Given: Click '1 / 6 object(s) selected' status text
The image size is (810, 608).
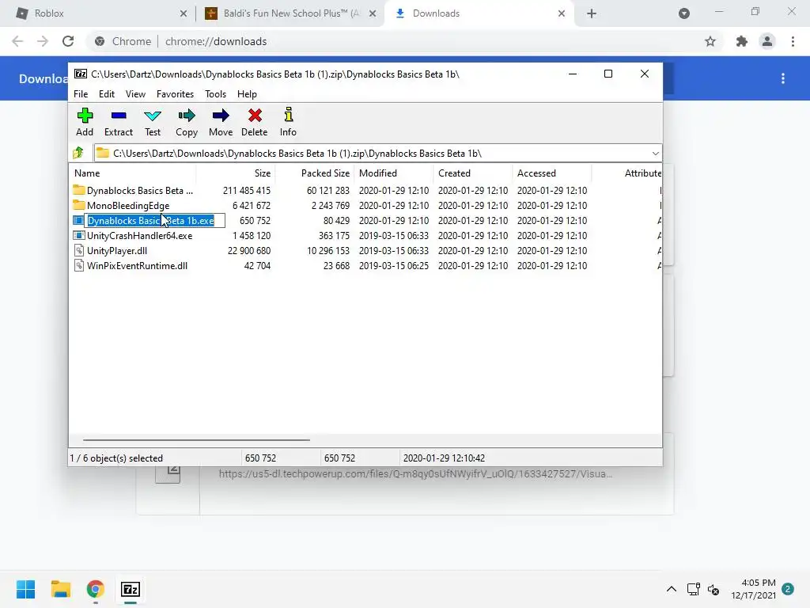Looking at the screenshot, I should coord(116,458).
